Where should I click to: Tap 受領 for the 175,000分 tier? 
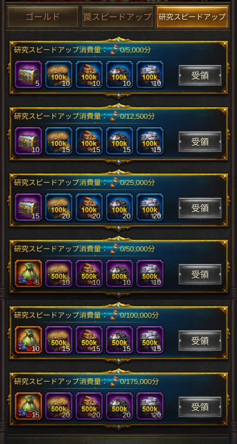[200, 407]
